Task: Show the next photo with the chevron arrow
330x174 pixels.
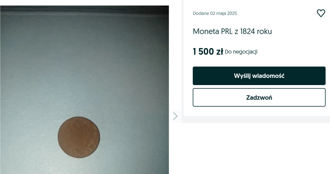Action: click(x=175, y=116)
